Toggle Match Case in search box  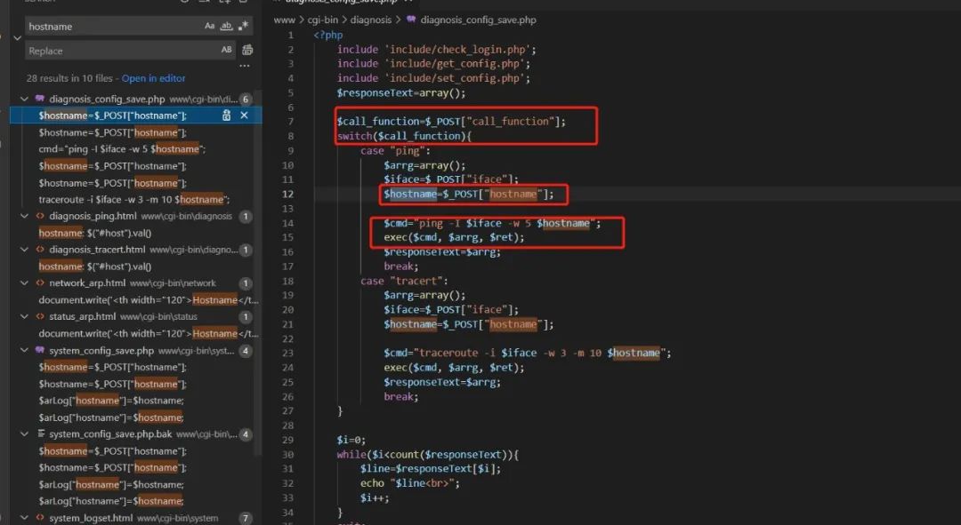[x=210, y=27]
